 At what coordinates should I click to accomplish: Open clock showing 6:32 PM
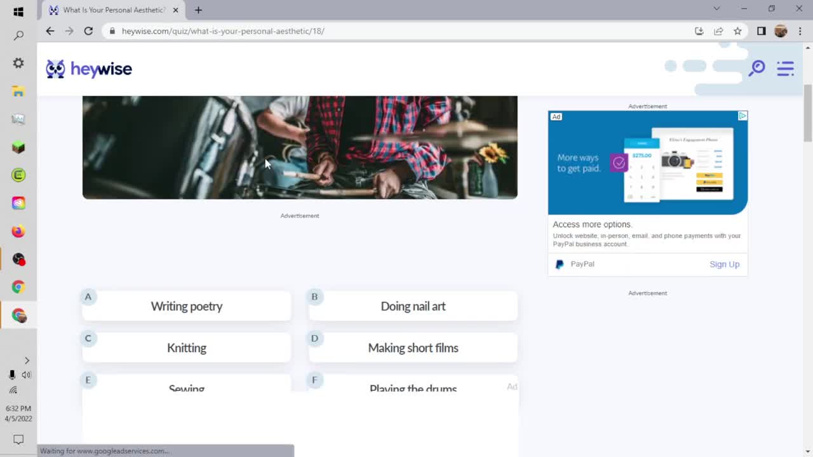click(x=18, y=413)
